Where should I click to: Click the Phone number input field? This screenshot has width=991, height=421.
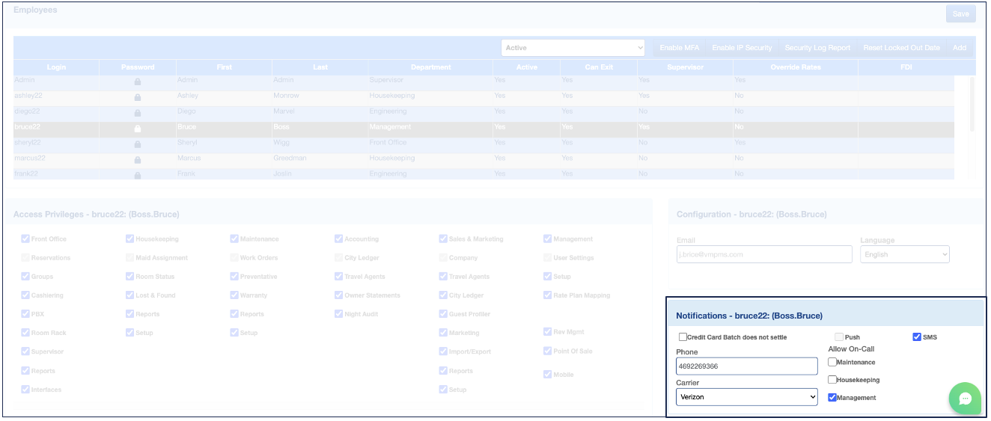click(x=746, y=366)
